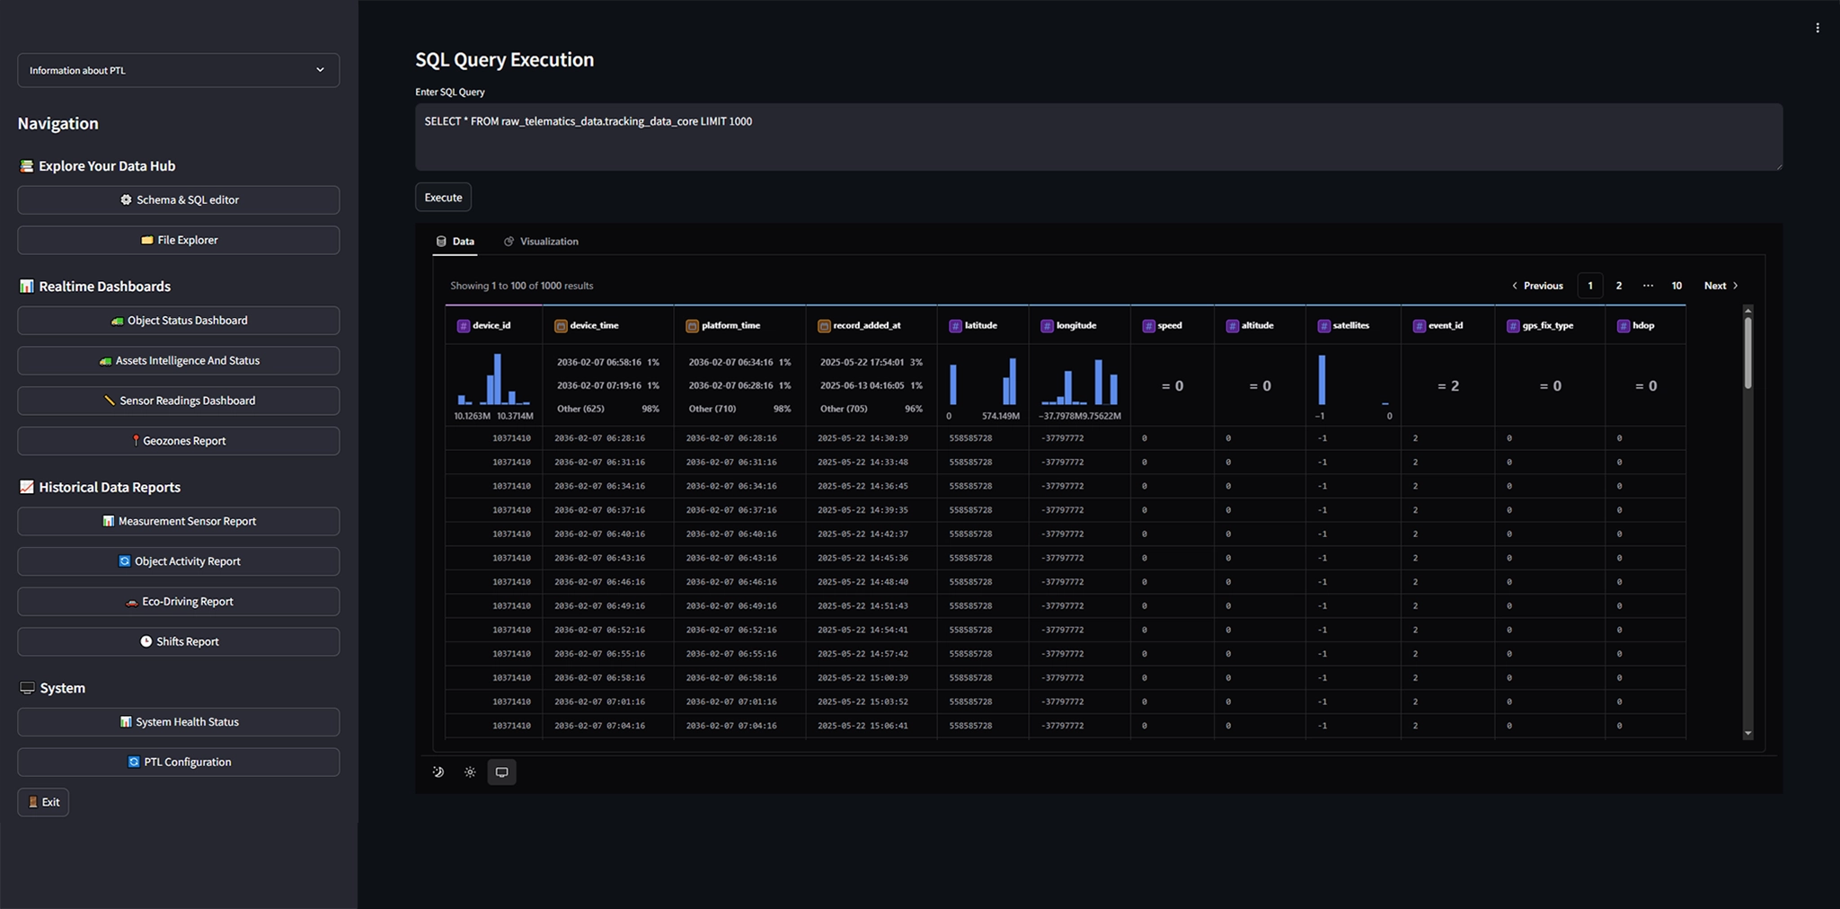Image resolution: width=1840 pixels, height=909 pixels.
Task: Click 'Other (710)' in platform_time summary
Action: click(712, 409)
